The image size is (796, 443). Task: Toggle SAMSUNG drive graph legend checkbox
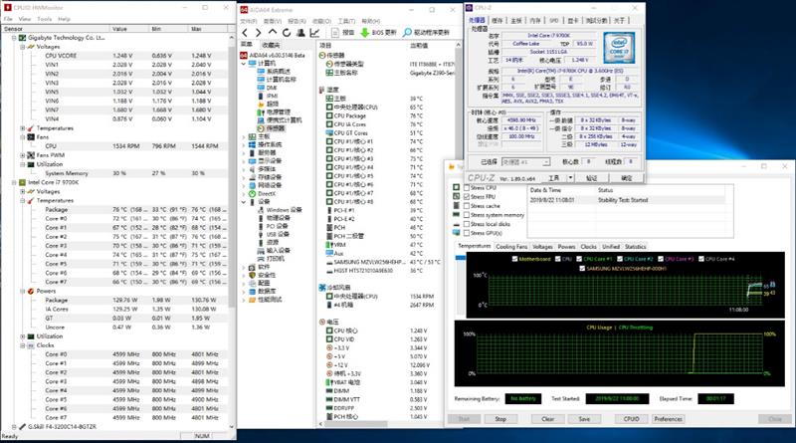pyautogui.click(x=582, y=268)
